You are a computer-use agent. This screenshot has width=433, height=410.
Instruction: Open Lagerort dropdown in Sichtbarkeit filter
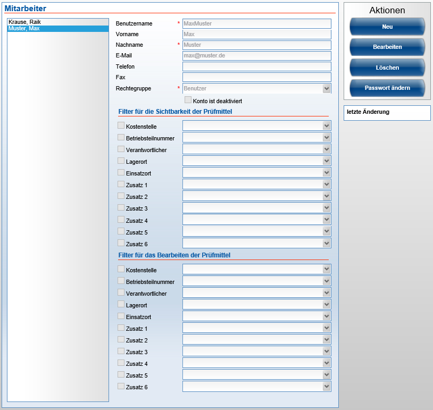click(257, 161)
